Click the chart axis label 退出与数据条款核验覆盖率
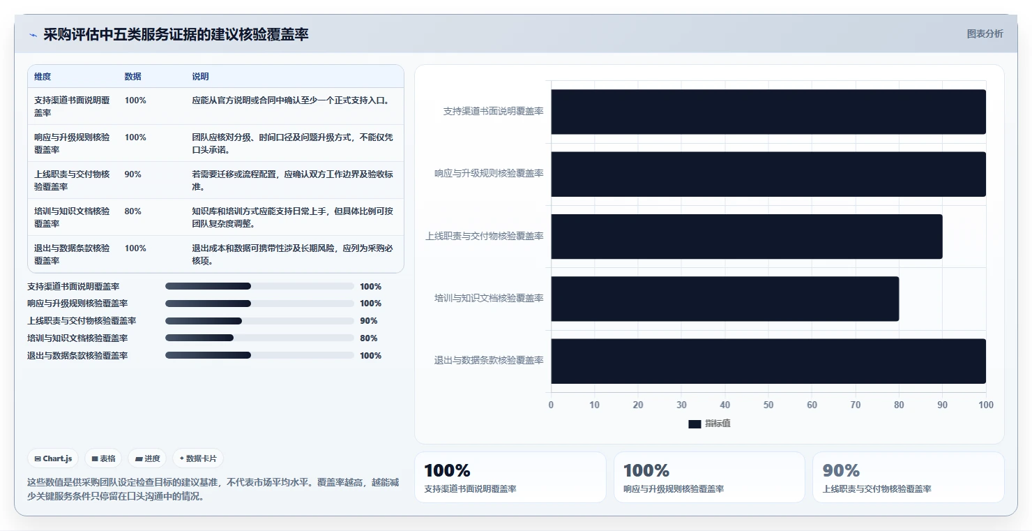 click(489, 361)
